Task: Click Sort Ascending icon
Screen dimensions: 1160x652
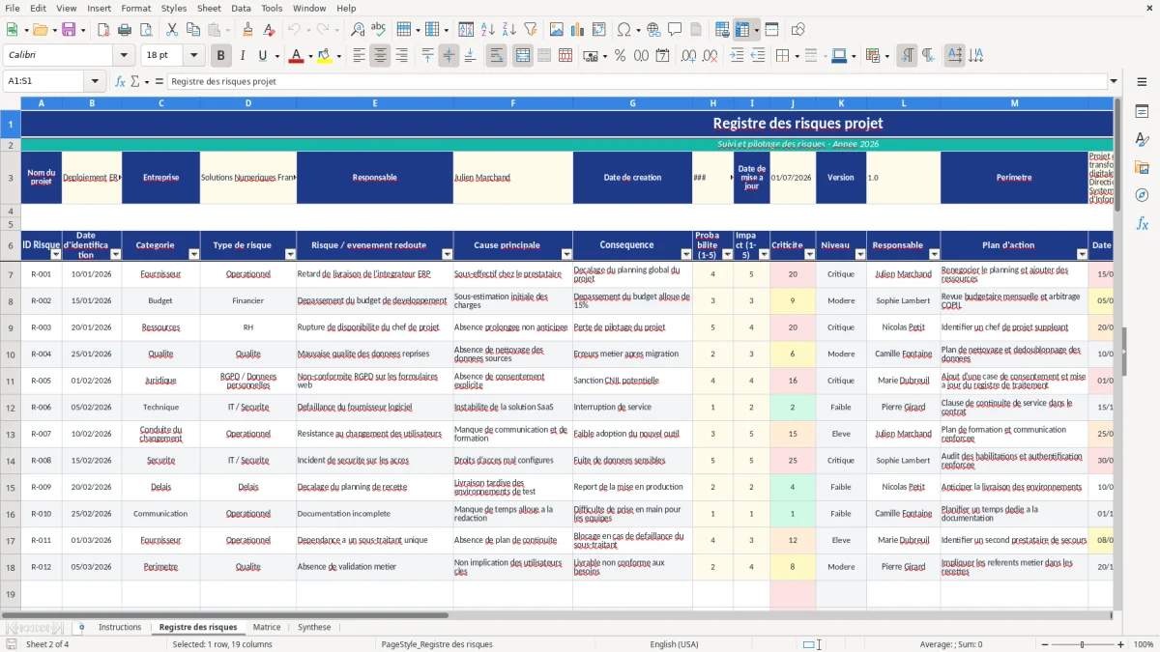Action: (487, 30)
